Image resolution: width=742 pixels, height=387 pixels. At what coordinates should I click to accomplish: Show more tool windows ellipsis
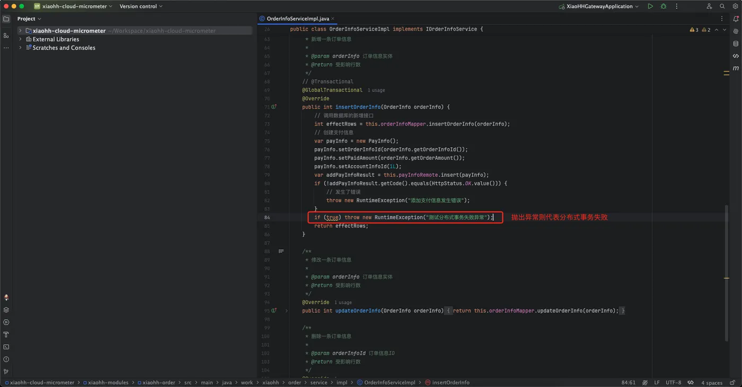pos(6,48)
